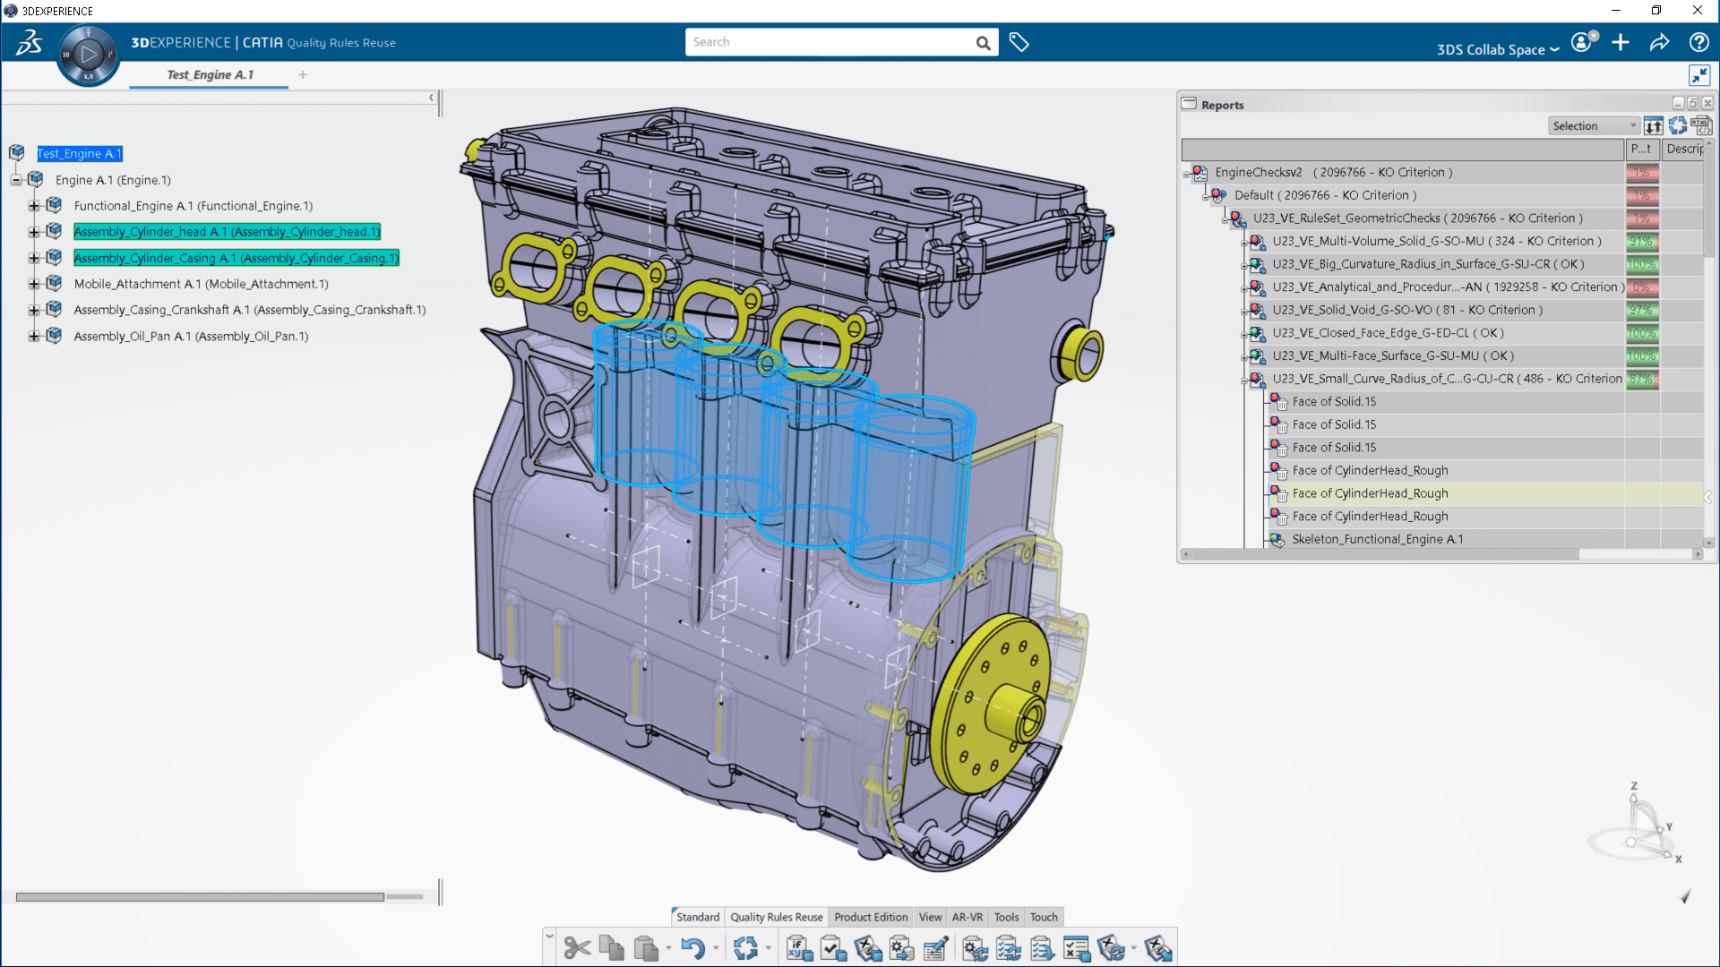This screenshot has height=967, width=1720.
Task: Select Face of CylinderHead_Rough highlighted item
Action: coord(1371,492)
